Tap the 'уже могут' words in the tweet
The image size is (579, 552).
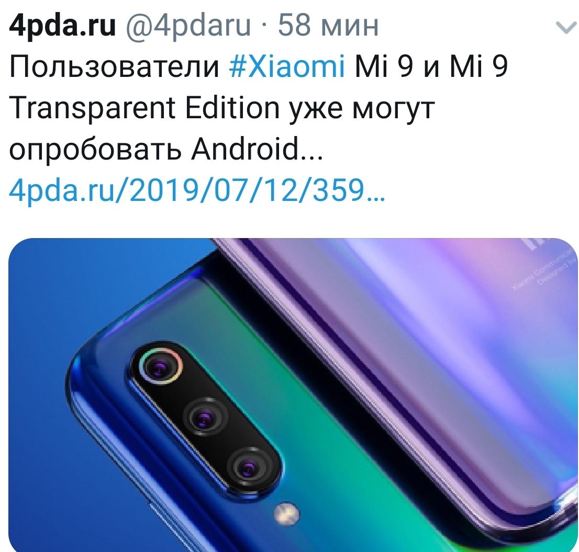click(361, 109)
